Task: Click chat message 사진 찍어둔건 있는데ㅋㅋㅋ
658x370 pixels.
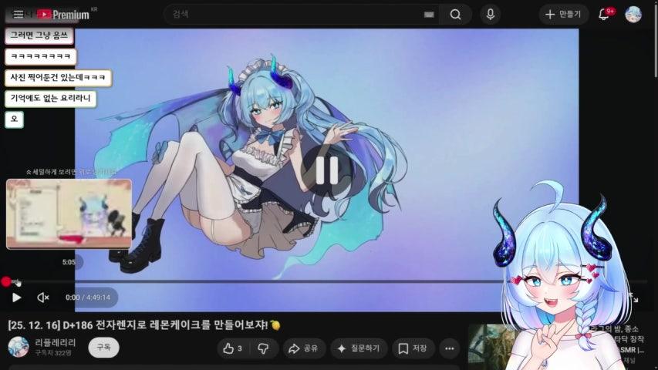Action: [x=58, y=78]
